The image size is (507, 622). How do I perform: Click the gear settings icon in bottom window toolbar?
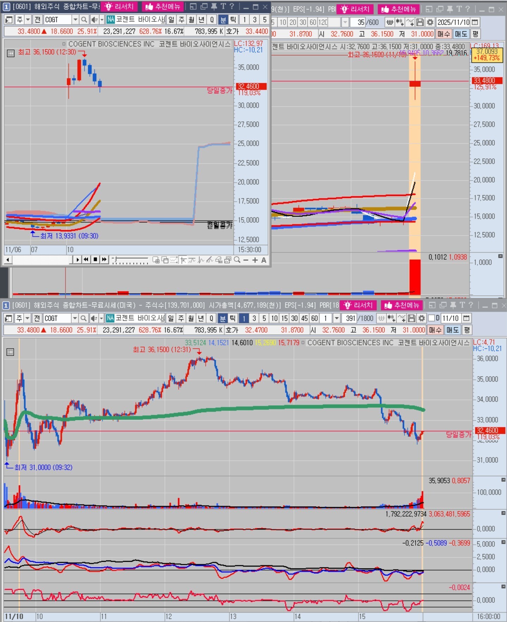click(422, 319)
